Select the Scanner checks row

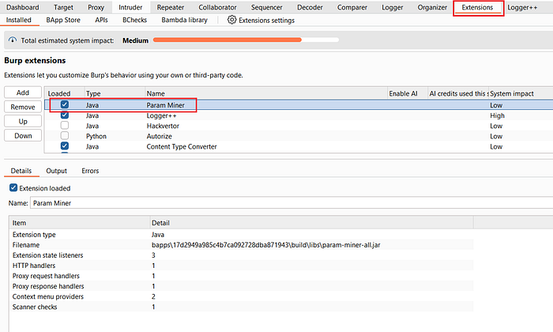pos(242,307)
